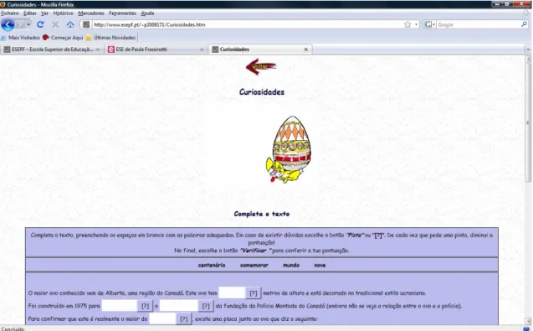Click the URL address field
The width and height of the screenshot is (533, 331).
pyautogui.click(x=248, y=24)
